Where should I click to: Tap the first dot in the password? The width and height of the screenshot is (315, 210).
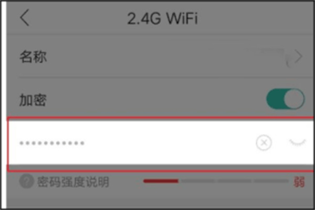[22, 143]
